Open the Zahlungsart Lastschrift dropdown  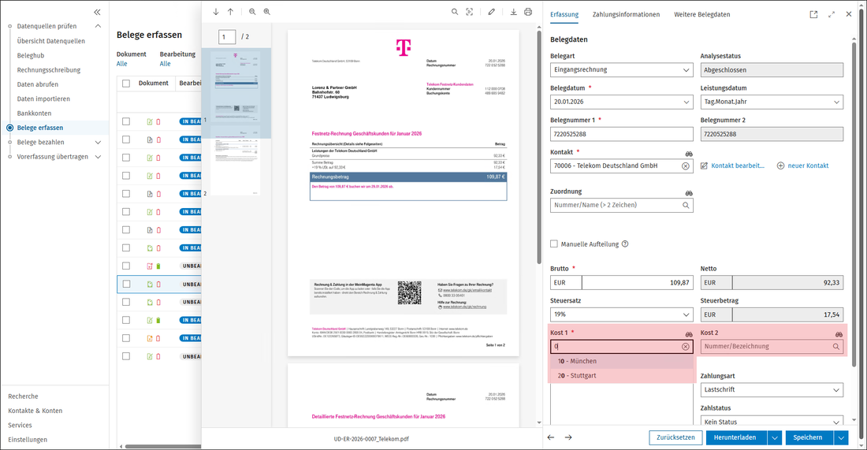point(772,390)
